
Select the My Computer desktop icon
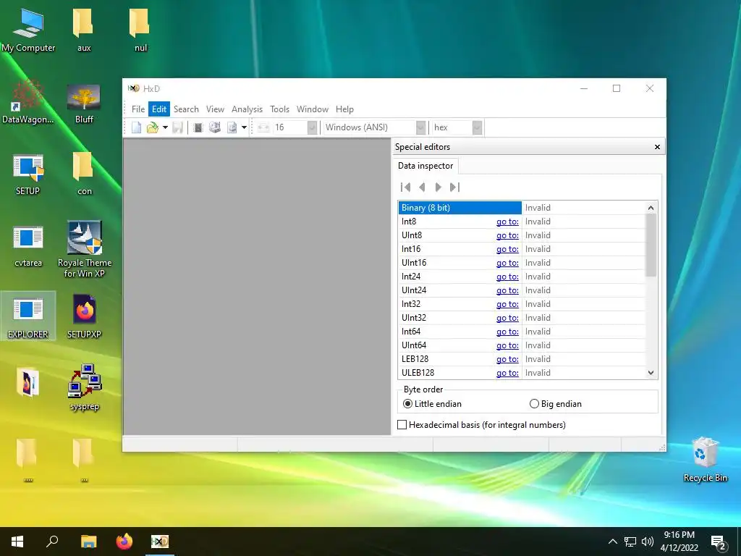(x=28, y=30)
